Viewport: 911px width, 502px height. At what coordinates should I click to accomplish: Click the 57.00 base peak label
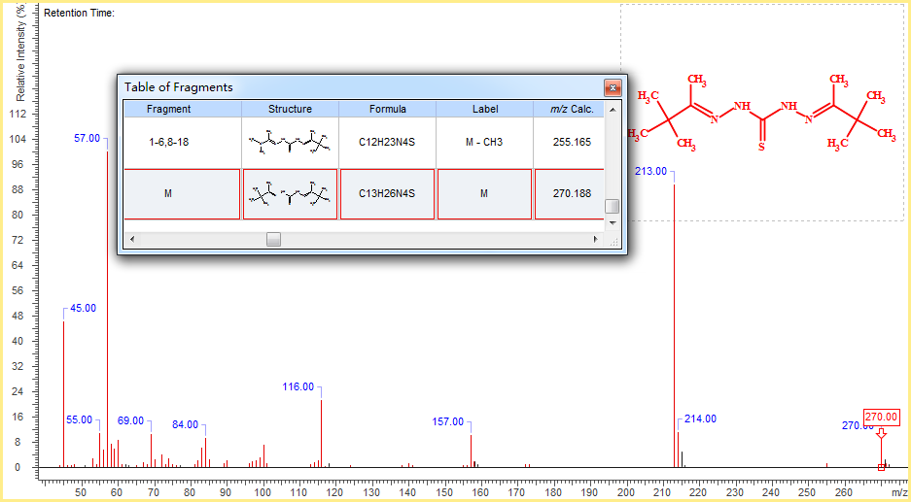[87, 139]
